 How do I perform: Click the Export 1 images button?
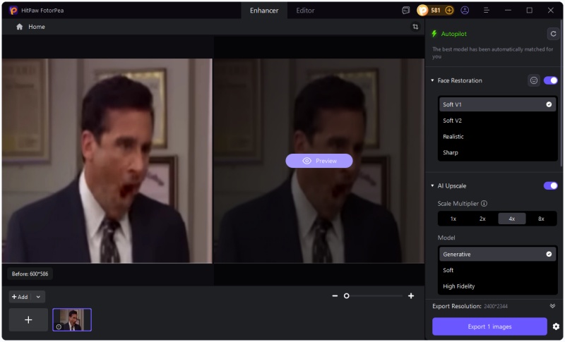489,326
